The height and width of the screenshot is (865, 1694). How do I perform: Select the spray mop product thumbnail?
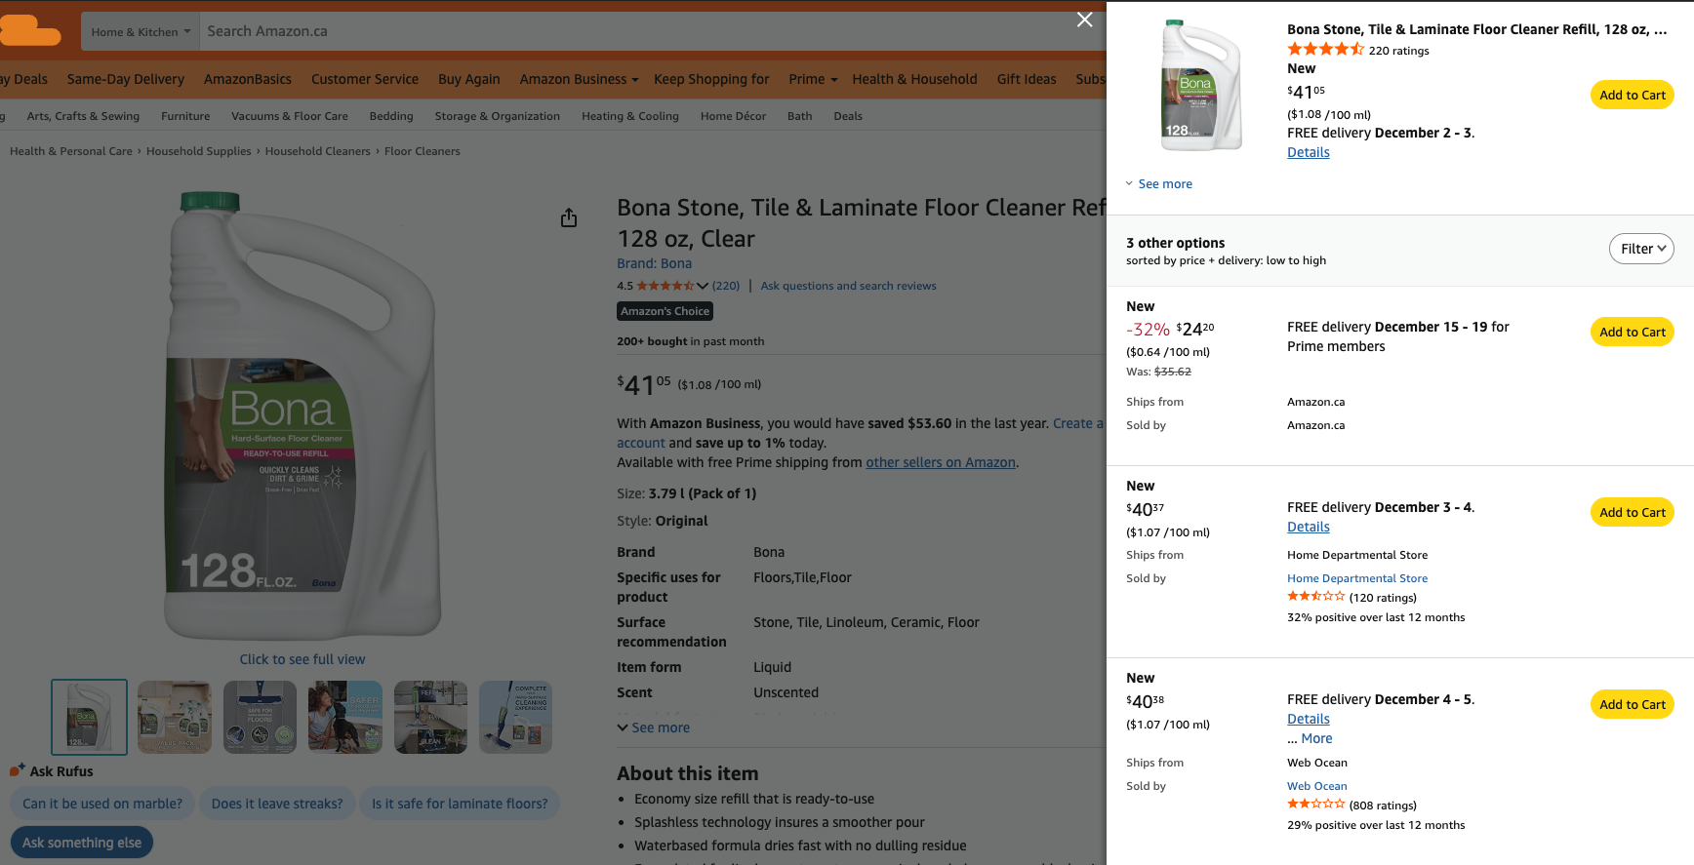click(x=515, y=717)
